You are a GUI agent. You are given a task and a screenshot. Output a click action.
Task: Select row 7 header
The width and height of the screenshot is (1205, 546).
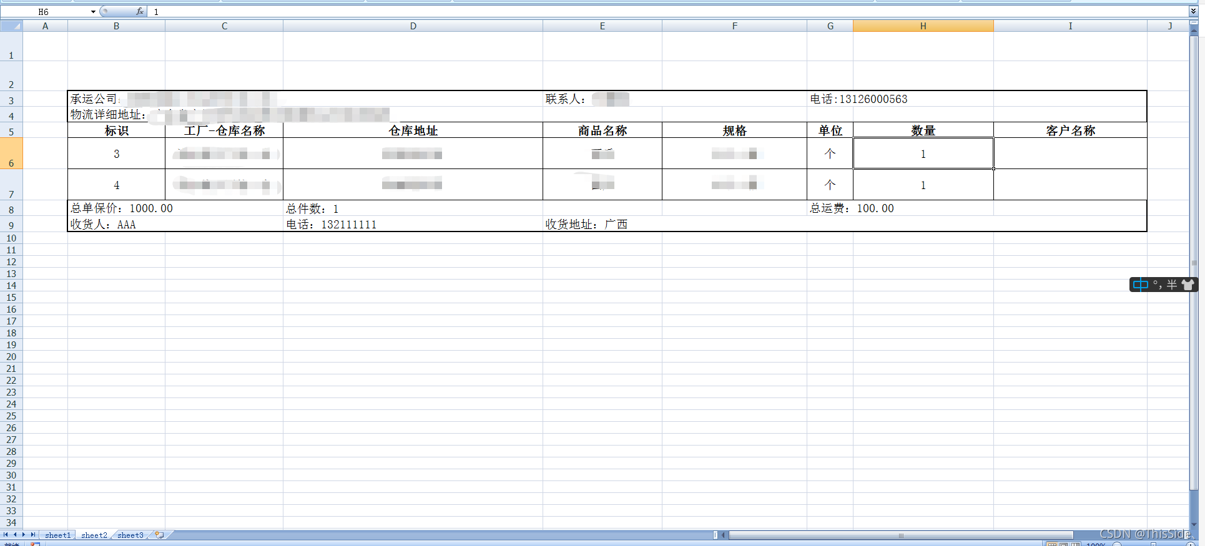click(x=11, y=185)
